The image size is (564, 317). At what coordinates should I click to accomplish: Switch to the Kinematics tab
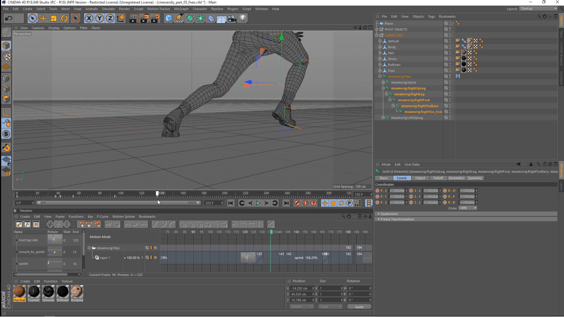tap(456, 178)
